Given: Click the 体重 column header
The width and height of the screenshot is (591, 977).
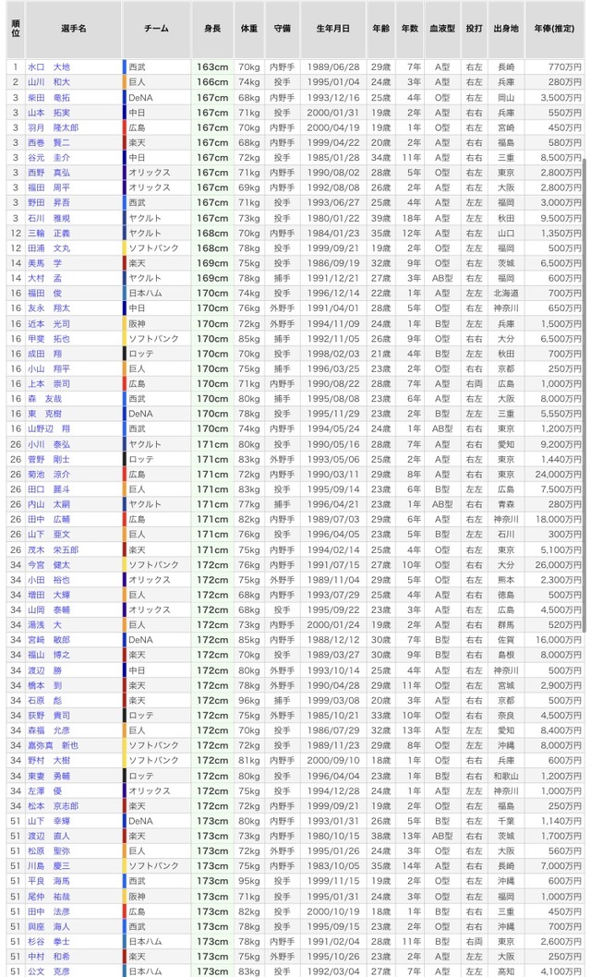Looking at the screenshot, I should tap(249, 29).
